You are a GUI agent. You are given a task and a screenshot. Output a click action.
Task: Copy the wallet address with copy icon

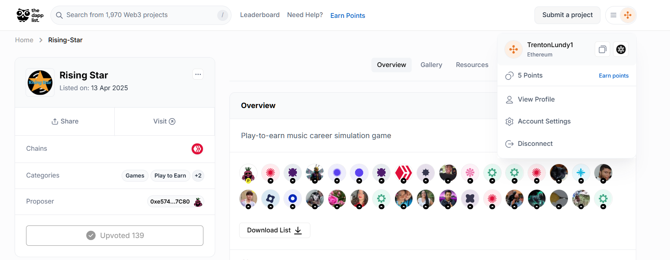602,50
